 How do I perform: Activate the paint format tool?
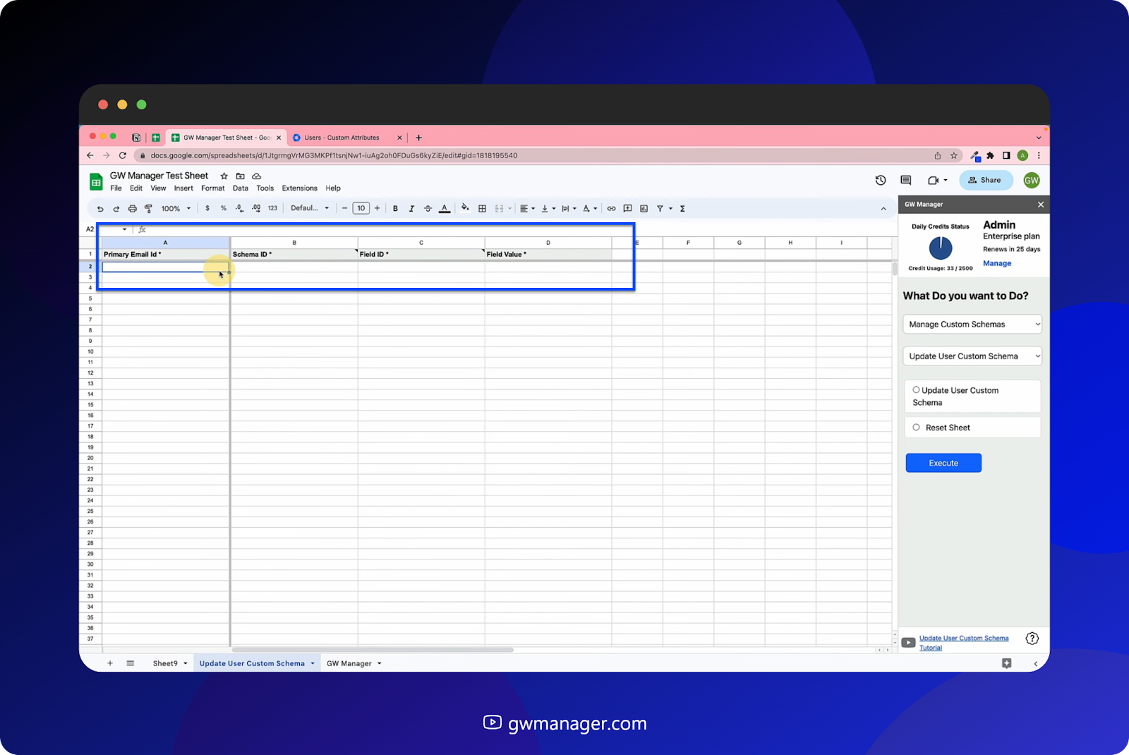pos(148,209)
